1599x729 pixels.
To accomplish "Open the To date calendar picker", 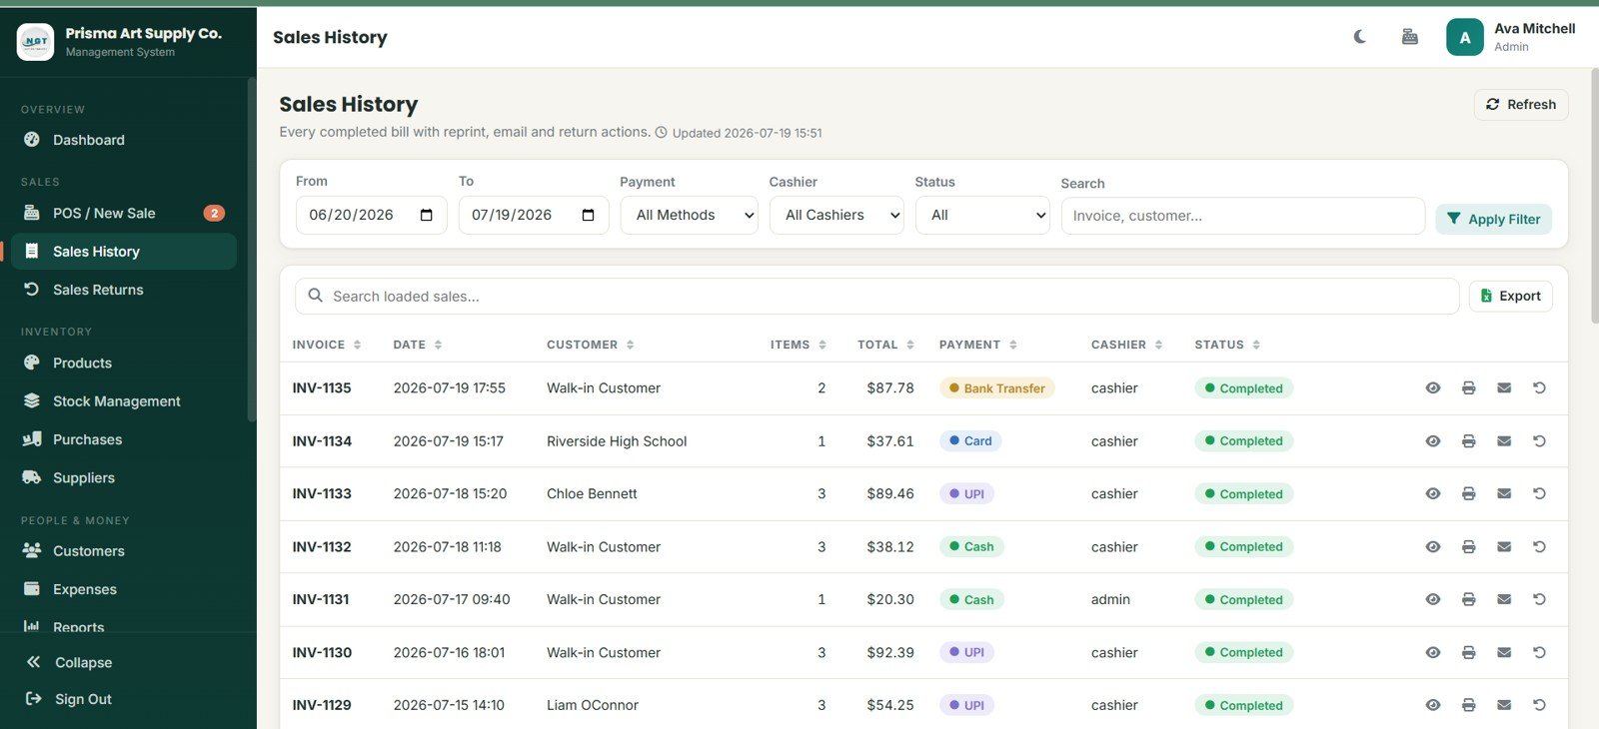I will pos(588,216).
